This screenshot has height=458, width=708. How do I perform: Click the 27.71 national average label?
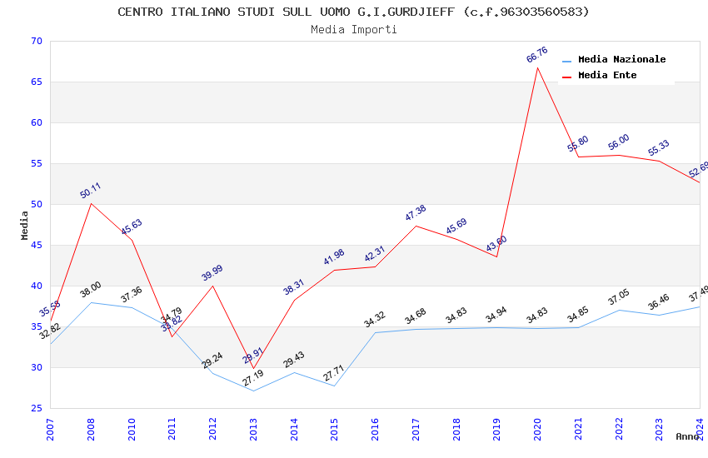tap(334, 373)
